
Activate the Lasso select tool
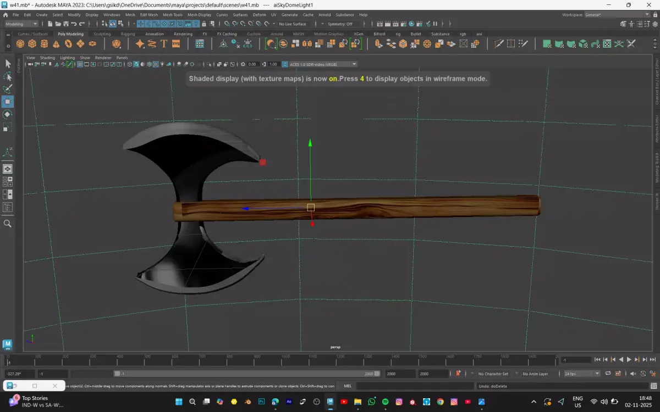point(8,76)
